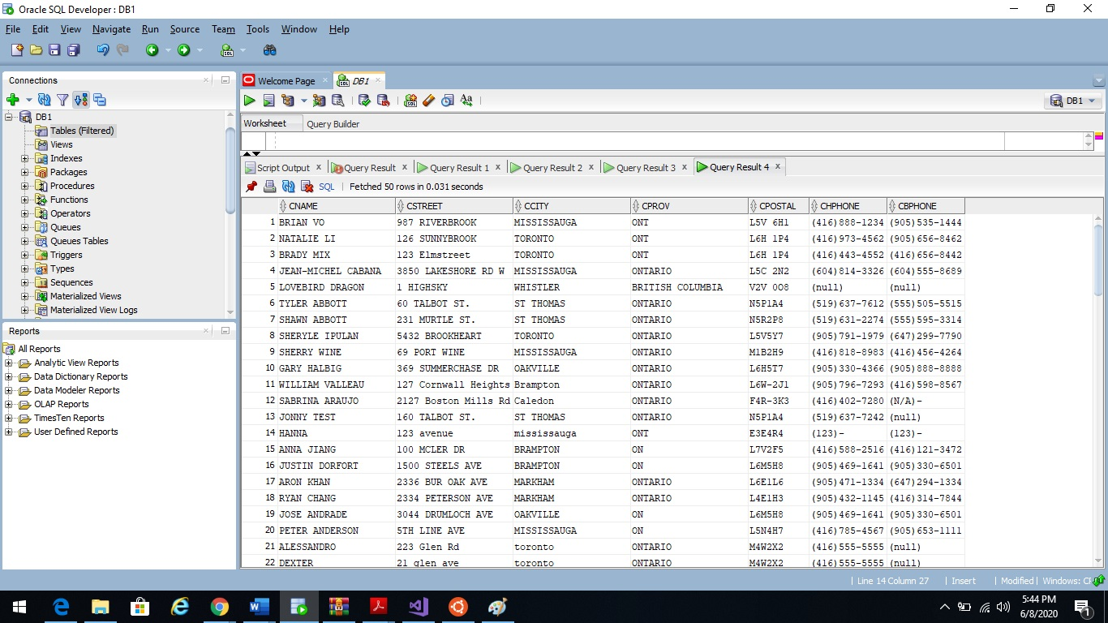
Task: Refresh the query result grid
Action: (x=289, y=186)
